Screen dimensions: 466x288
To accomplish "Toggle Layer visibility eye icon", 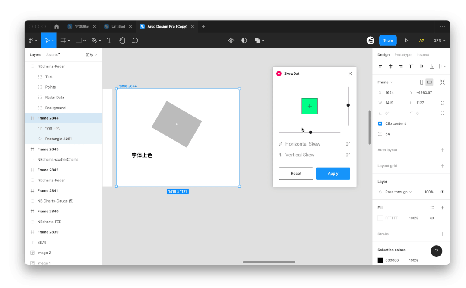I will 442,192.
